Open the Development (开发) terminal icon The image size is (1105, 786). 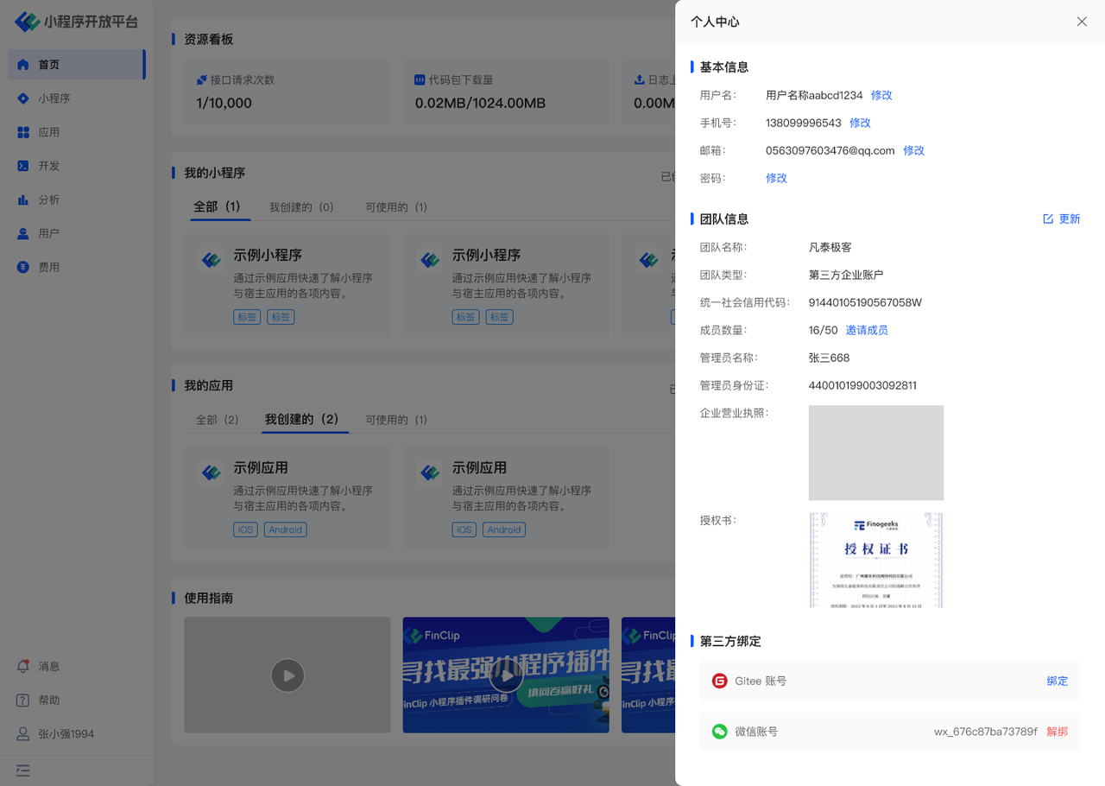(x=23, y=166)
